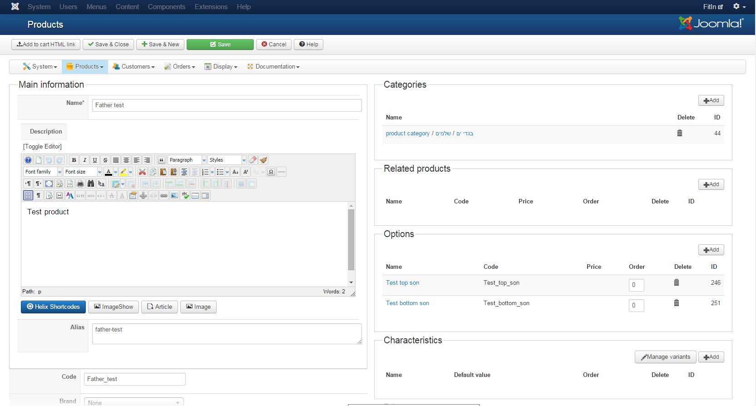Screen dimensions: 756x406
Task: Click the Toggle Editor link
Action: point(42,146)
